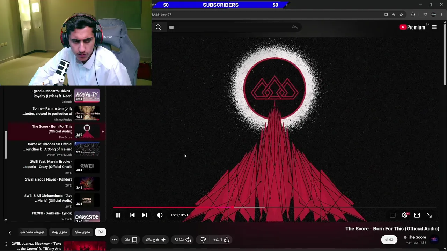
Task: Bookmark this page with the star
Action: pos(401,15)
